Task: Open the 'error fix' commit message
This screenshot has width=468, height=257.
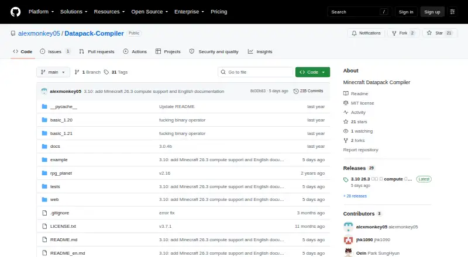Action: pos(167,213)
